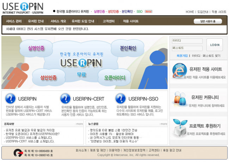This screenshot has width=229, height=162.
Task: Click more in the 공지사항 box
Action: pos(80,124)
